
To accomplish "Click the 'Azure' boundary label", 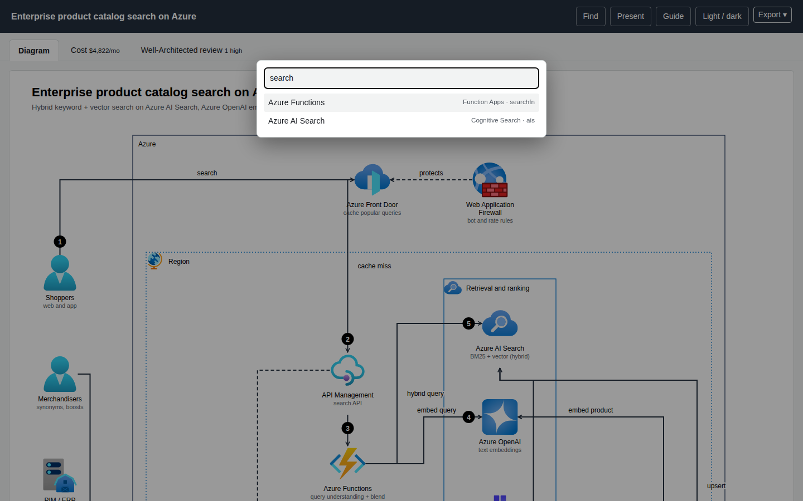I will click(x=147, y=144).
